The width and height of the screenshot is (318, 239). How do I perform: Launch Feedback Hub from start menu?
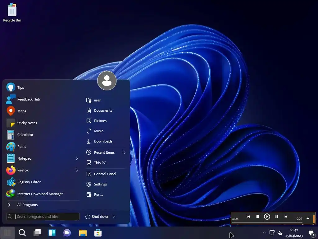pyautogui.click(x=42, y=99)
